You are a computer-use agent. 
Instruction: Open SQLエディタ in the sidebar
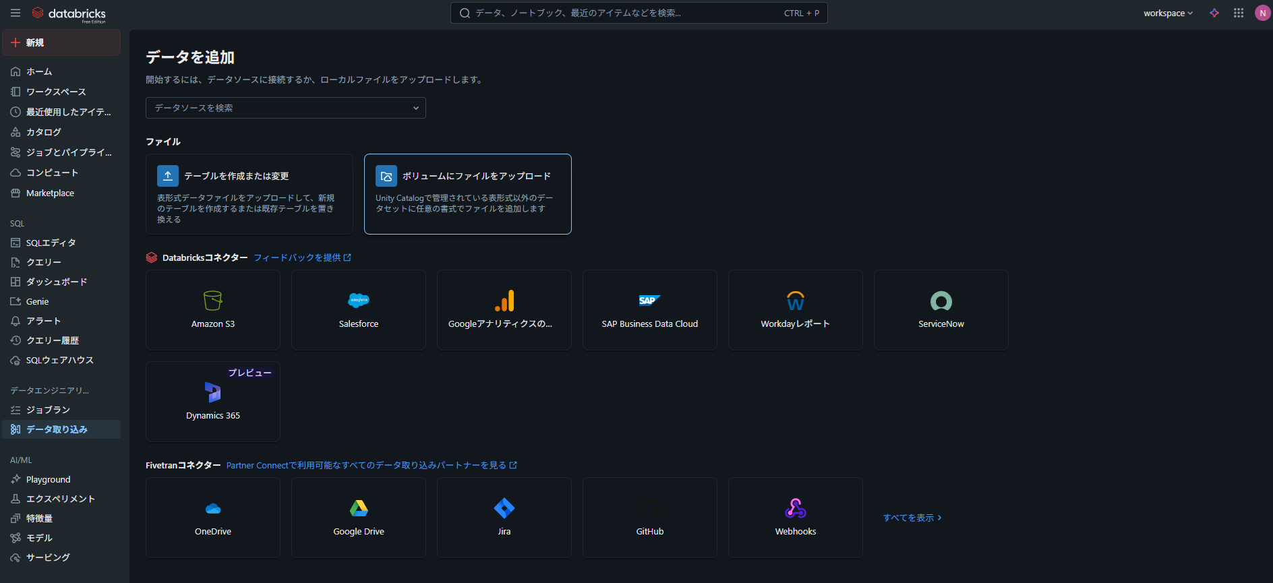pos(61,243)
